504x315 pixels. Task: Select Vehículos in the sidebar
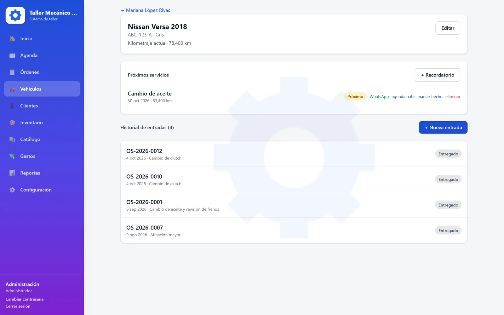(42, 89)
